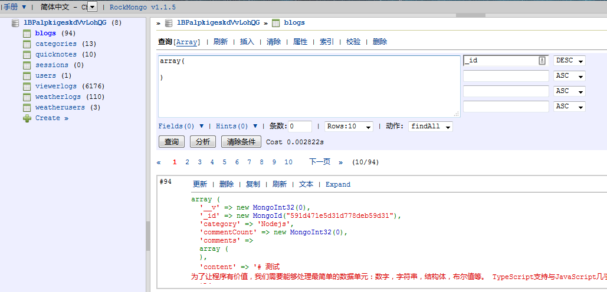This screenshot has width=607, height=292.
Task: Open the findAll action dropdown
Action: click(x=431, y=127)
